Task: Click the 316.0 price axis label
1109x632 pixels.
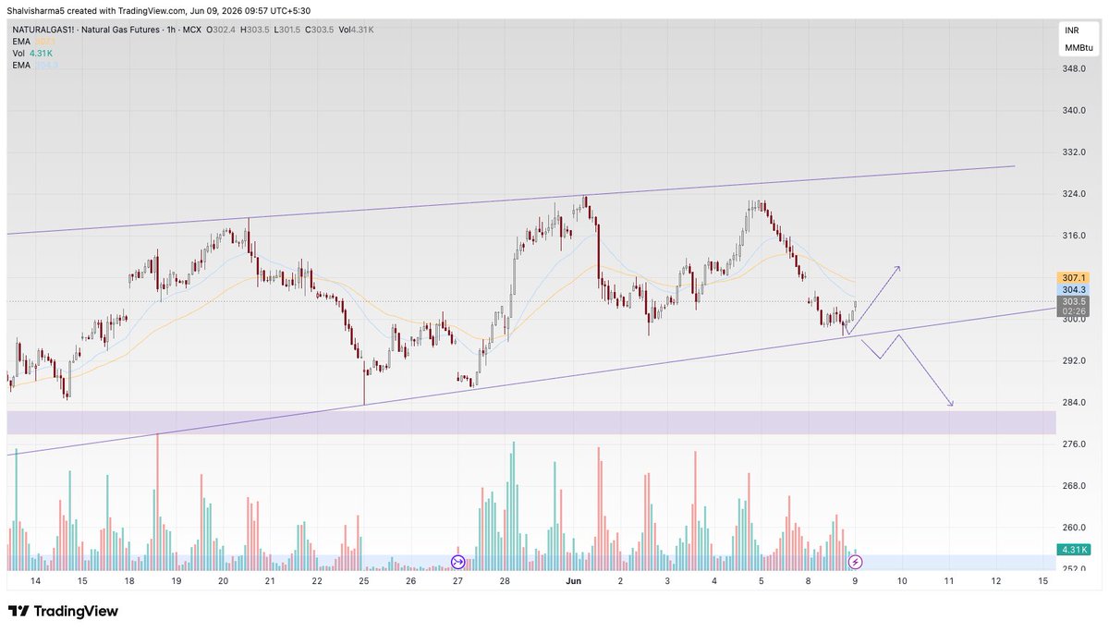Action: [x=1074, y=236]
